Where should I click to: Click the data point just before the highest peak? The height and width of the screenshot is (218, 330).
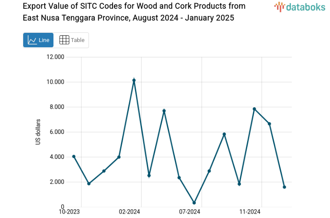point(119,157)
